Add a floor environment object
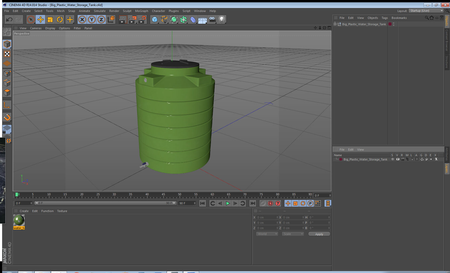The width and height of the screenshot is (450, 273). [x=203, y=19]
